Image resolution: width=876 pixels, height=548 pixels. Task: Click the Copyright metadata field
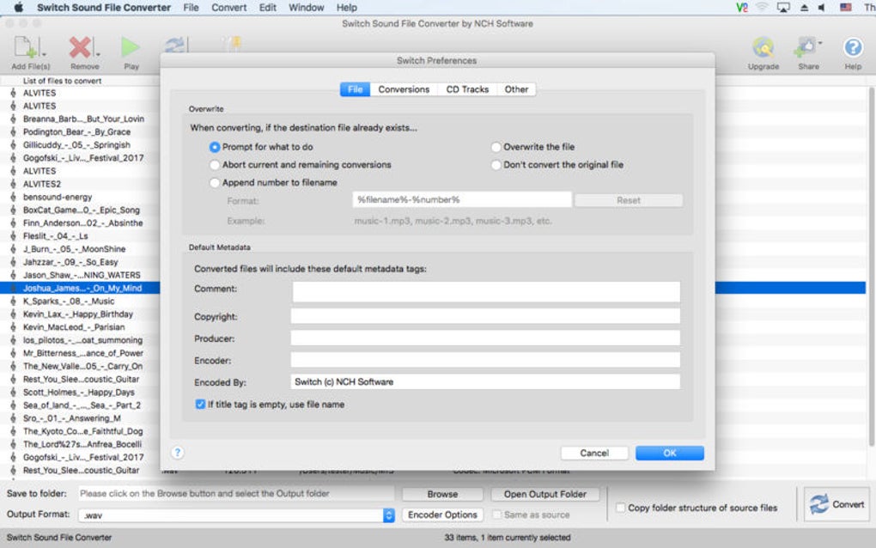485,316
